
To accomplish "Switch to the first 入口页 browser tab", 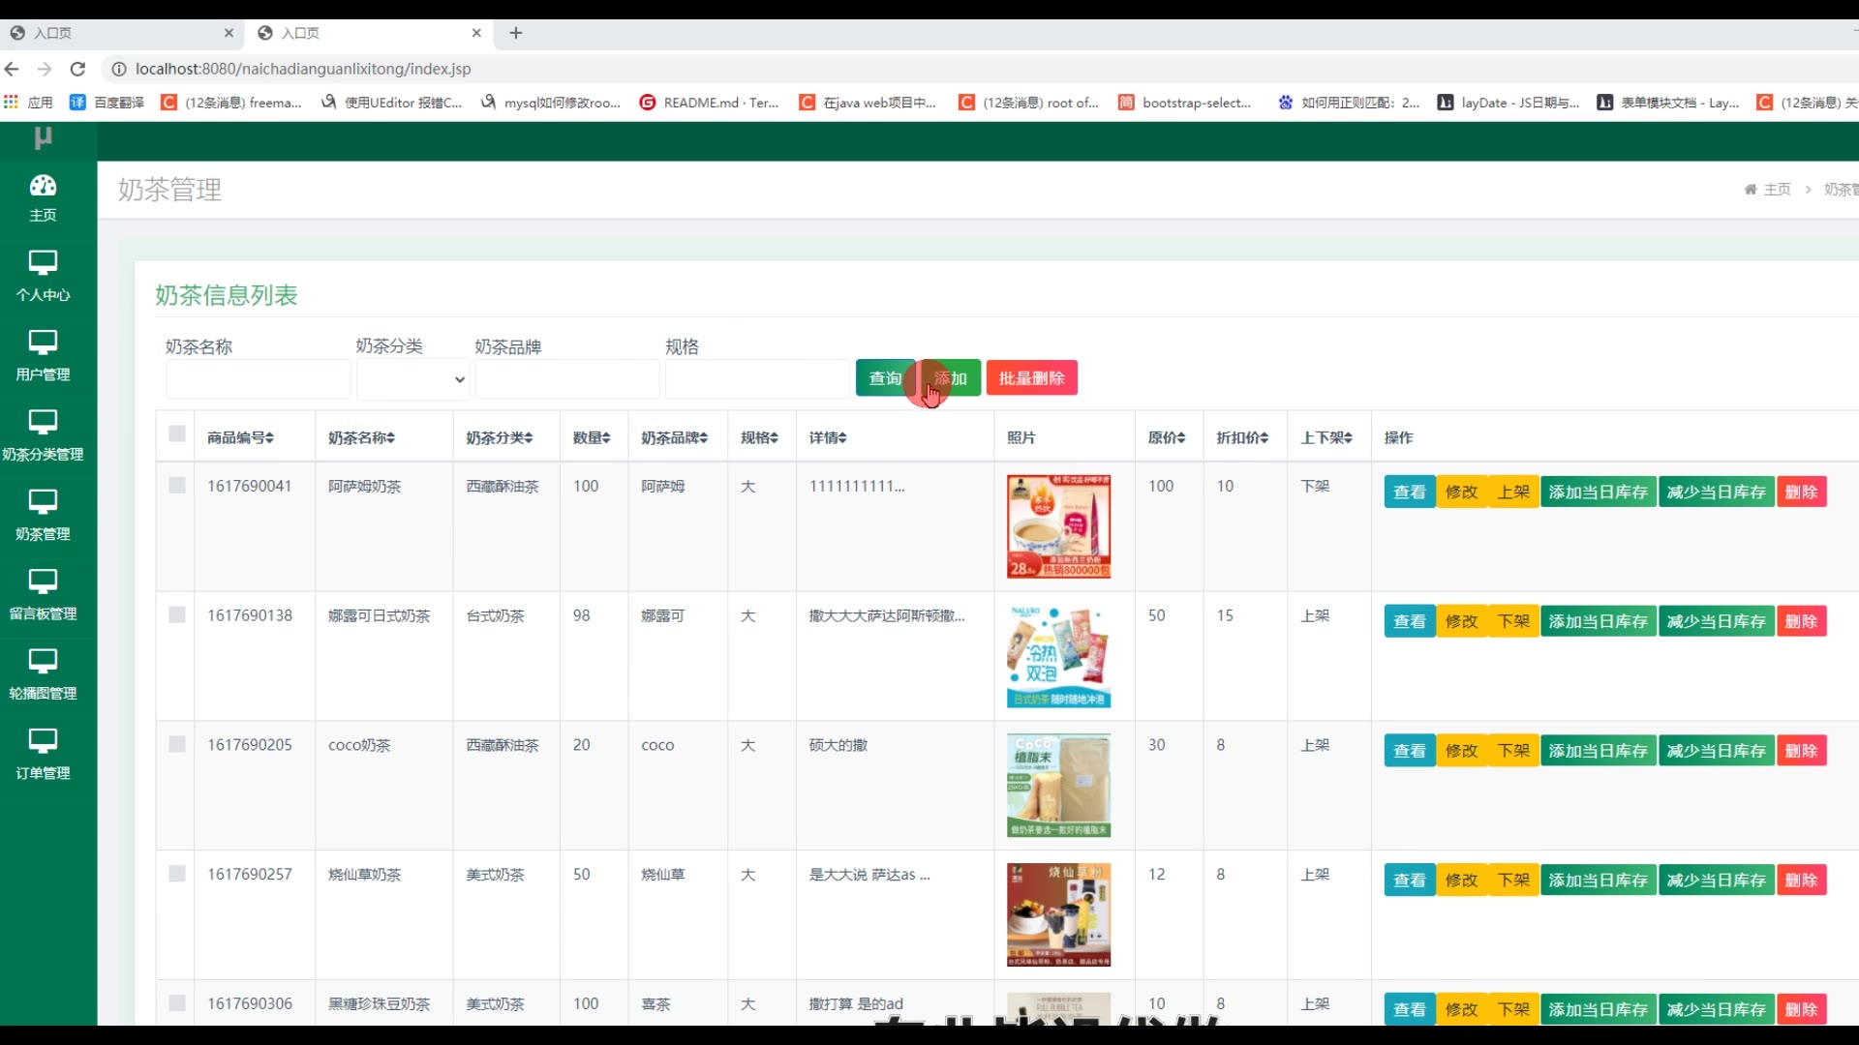I will (116, 33).
